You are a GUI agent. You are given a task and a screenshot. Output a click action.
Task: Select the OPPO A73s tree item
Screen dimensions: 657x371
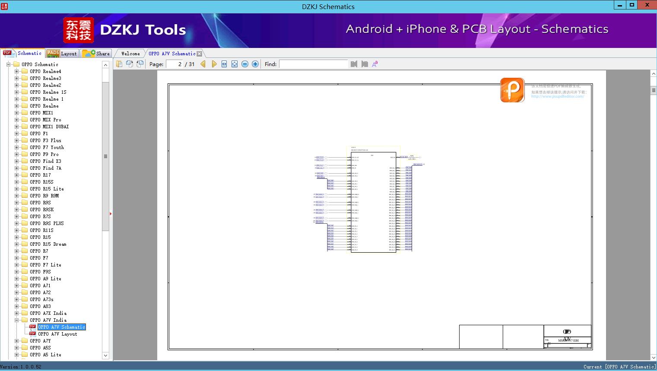click(x=41, y=299)
